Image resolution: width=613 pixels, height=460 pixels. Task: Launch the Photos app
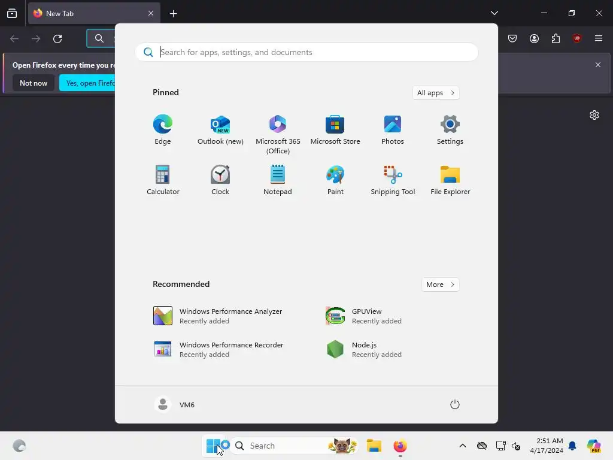pos(393,130)
